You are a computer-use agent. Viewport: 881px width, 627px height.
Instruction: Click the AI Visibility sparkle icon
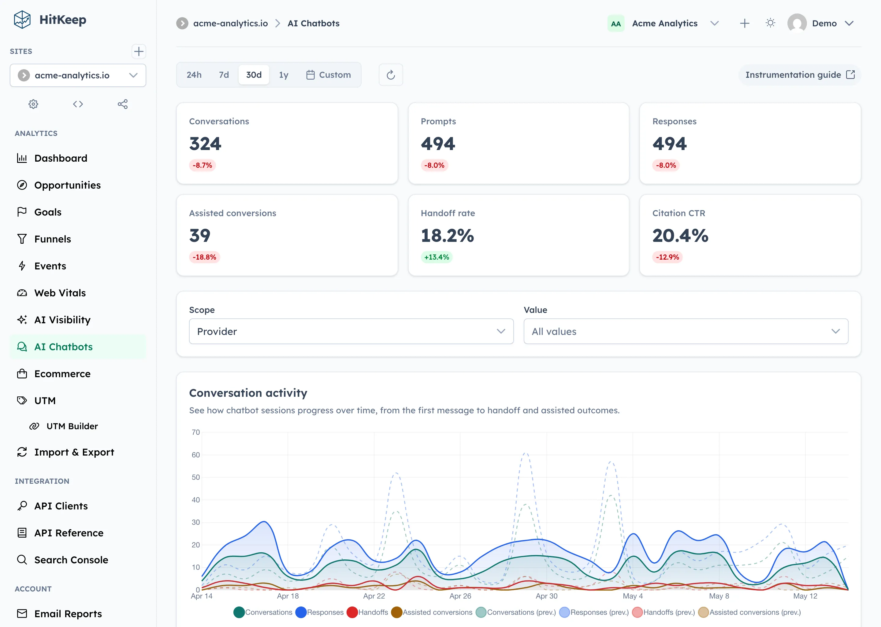(22, 320)
